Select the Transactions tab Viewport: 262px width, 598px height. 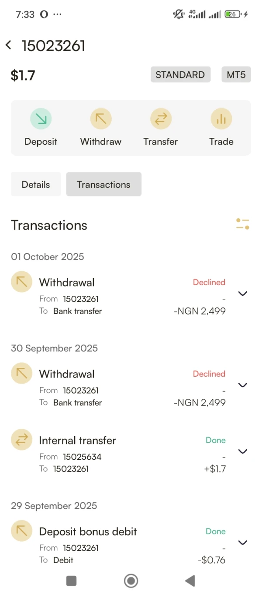[x=103, y=185]
